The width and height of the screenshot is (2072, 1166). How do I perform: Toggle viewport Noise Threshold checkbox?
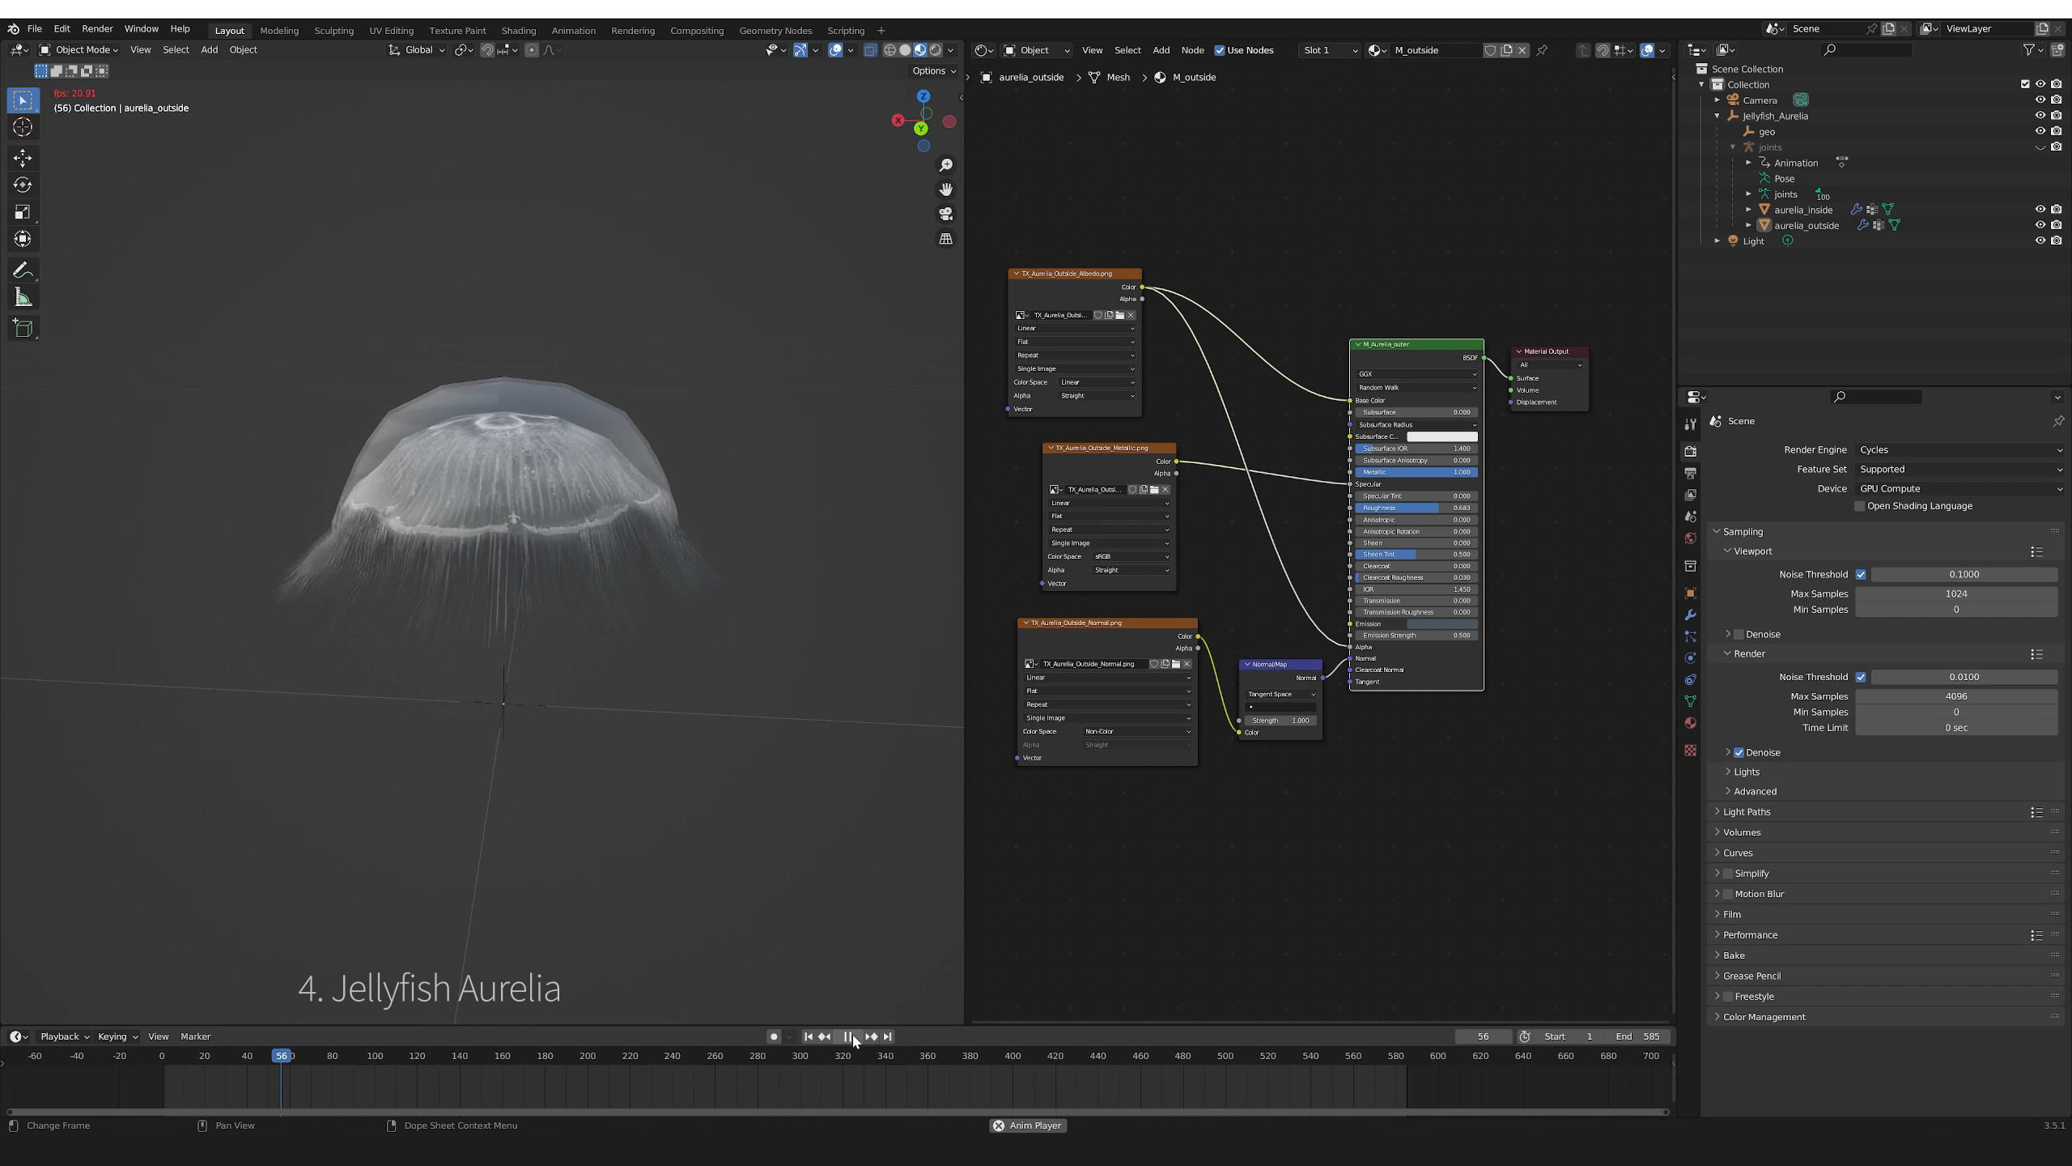tap(1861, 574)
